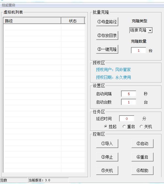The height and width of the screenshot is (184, 164).
Task: Click the 启动台数 input field
Action: coord(129,102)
